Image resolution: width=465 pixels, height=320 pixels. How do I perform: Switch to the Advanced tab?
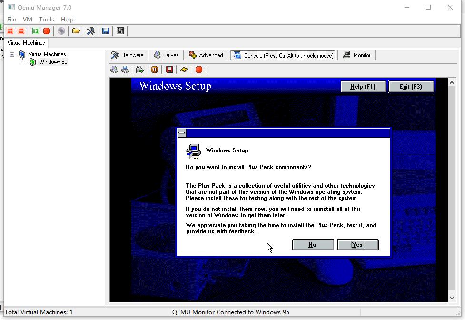click(x=206, y=55)
